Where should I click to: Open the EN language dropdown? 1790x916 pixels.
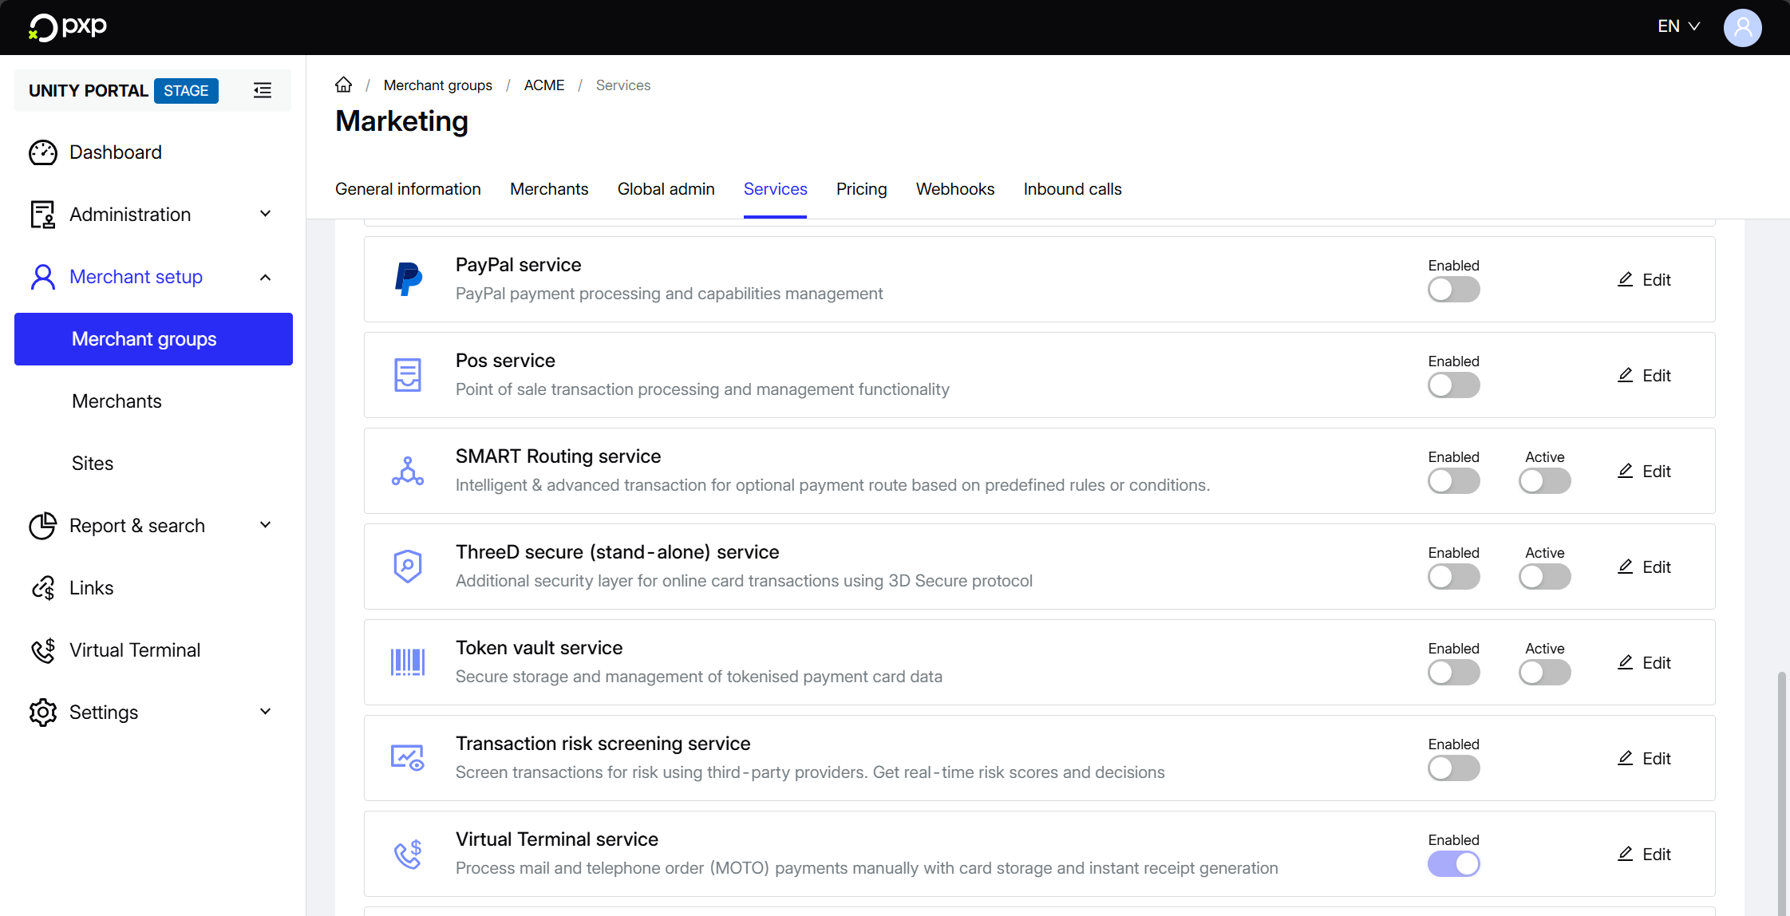pos(1678,26)
